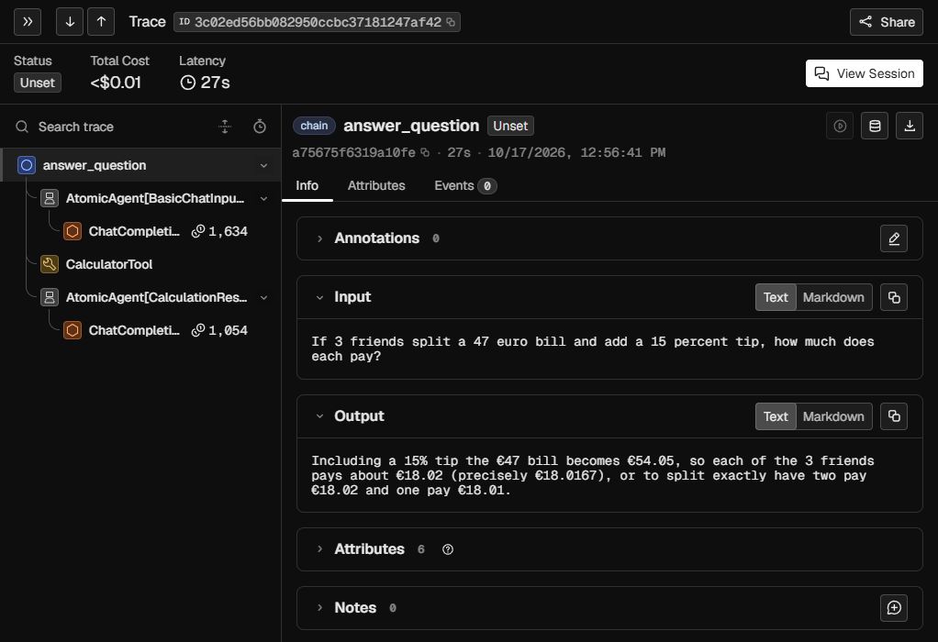
Task: Expand the Annotations section
Action: click(x=319, y=238)
